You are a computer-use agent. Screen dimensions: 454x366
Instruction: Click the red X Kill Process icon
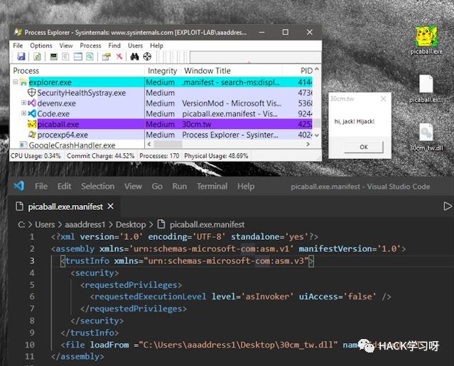[119, 56]
